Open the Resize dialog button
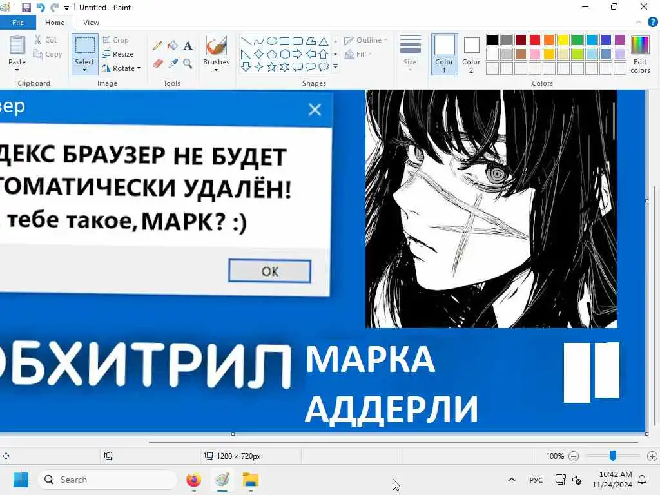 pos(118,54)
